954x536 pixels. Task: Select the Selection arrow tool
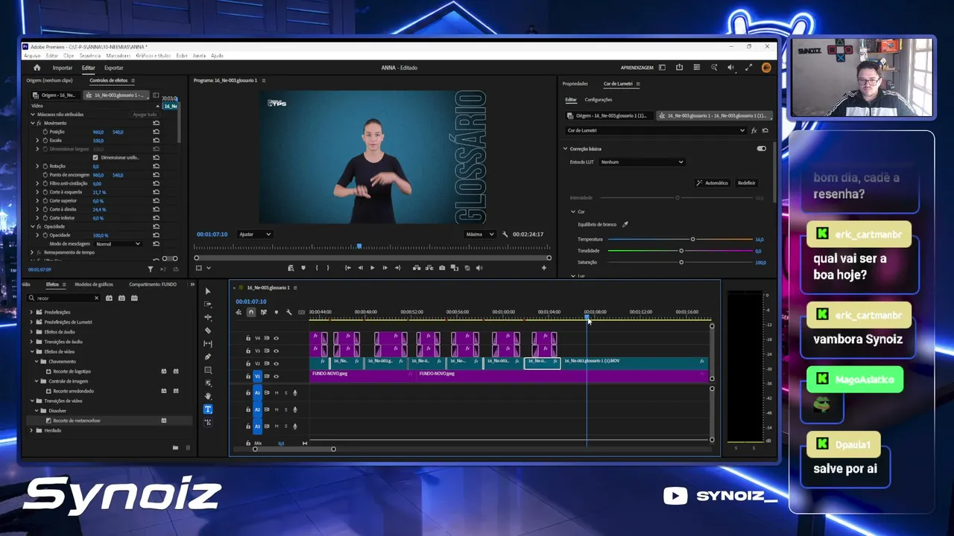[x=208, y=291]
